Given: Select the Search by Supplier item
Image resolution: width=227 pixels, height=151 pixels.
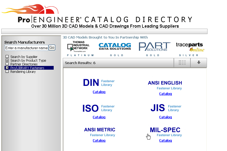Looking at the screenshot, I should (x=24, y=57).
